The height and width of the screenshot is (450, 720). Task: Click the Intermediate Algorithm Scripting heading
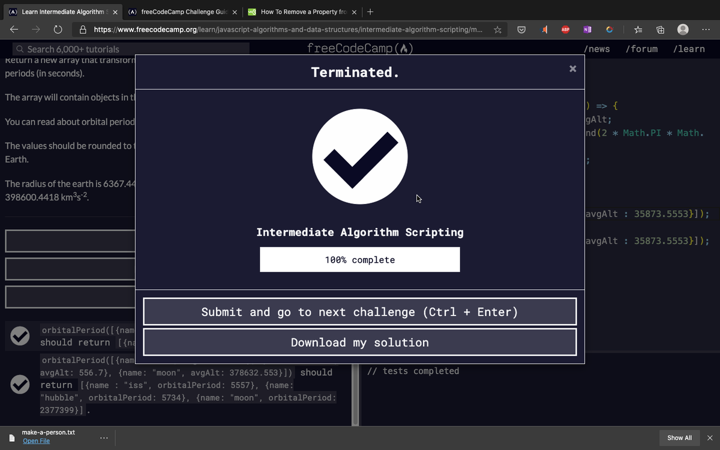(x=360, y=232)
